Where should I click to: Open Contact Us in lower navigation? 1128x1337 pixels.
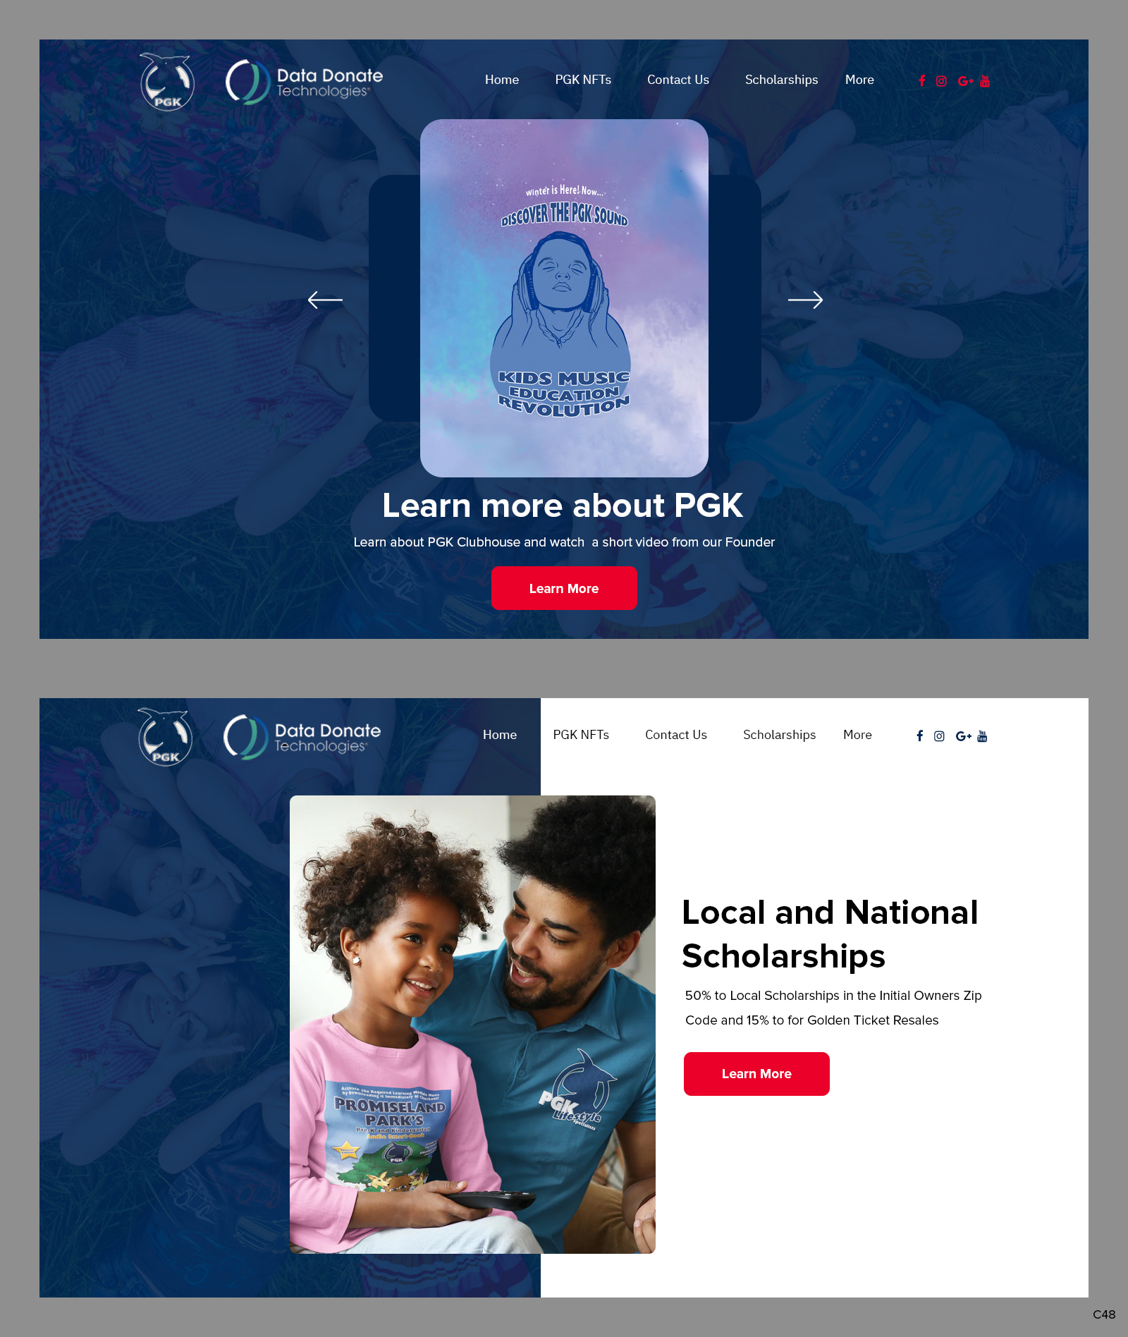pos(676,735)
